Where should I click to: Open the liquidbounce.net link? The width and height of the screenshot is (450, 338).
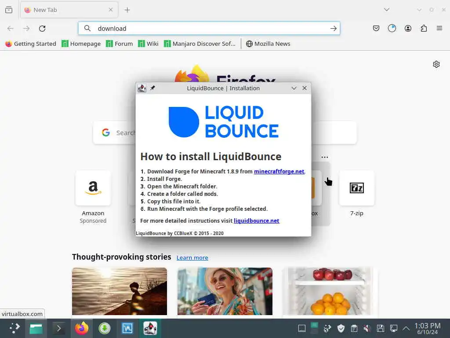pyautogui.click(x=256, y=221)
